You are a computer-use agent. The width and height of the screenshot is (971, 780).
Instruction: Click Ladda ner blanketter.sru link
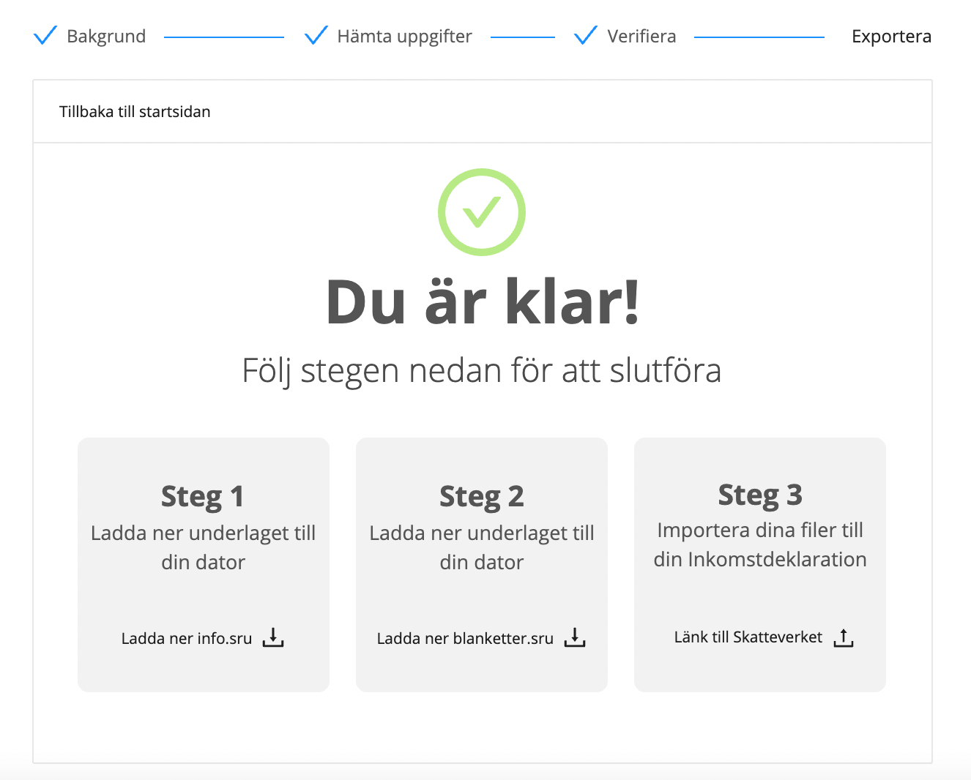(465, 638)
